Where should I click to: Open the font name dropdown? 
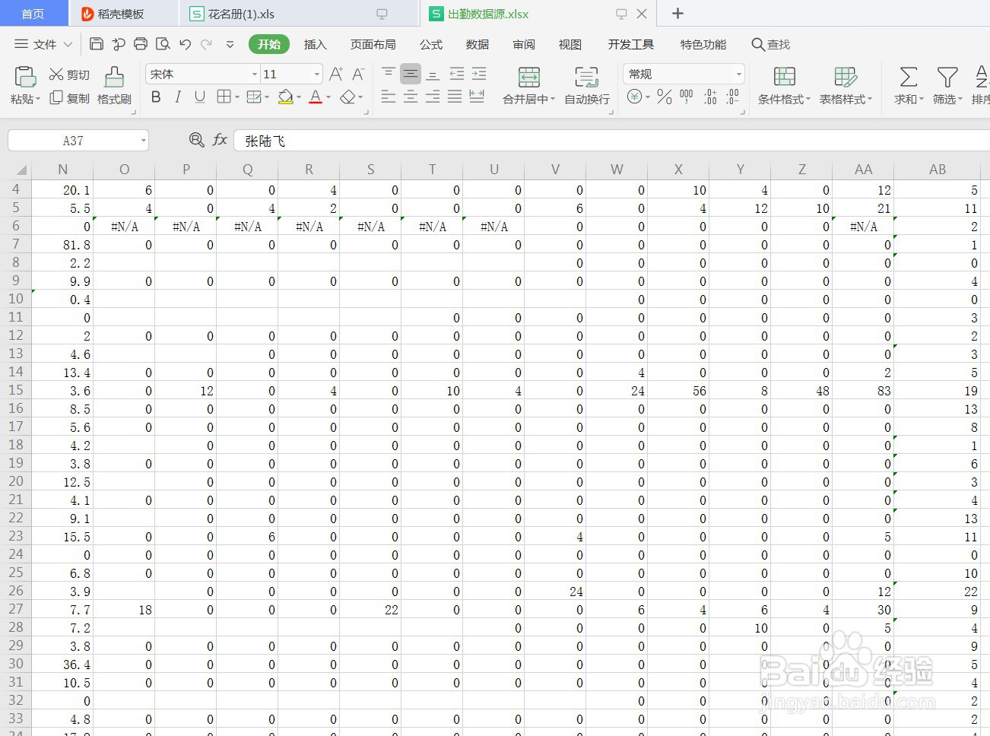pos(253,74)
